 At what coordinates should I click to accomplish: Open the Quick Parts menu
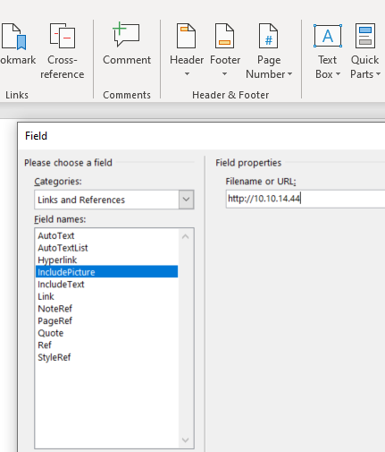(365, 51)
